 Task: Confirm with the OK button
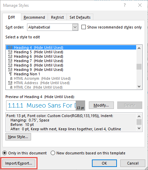104,163
